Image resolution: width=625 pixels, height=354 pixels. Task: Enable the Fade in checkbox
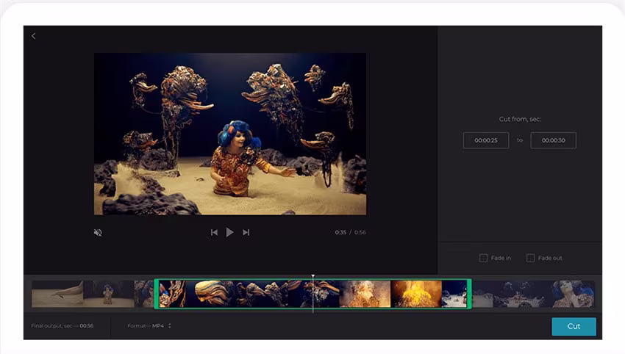pyautogui.click(x=483, y=258)
